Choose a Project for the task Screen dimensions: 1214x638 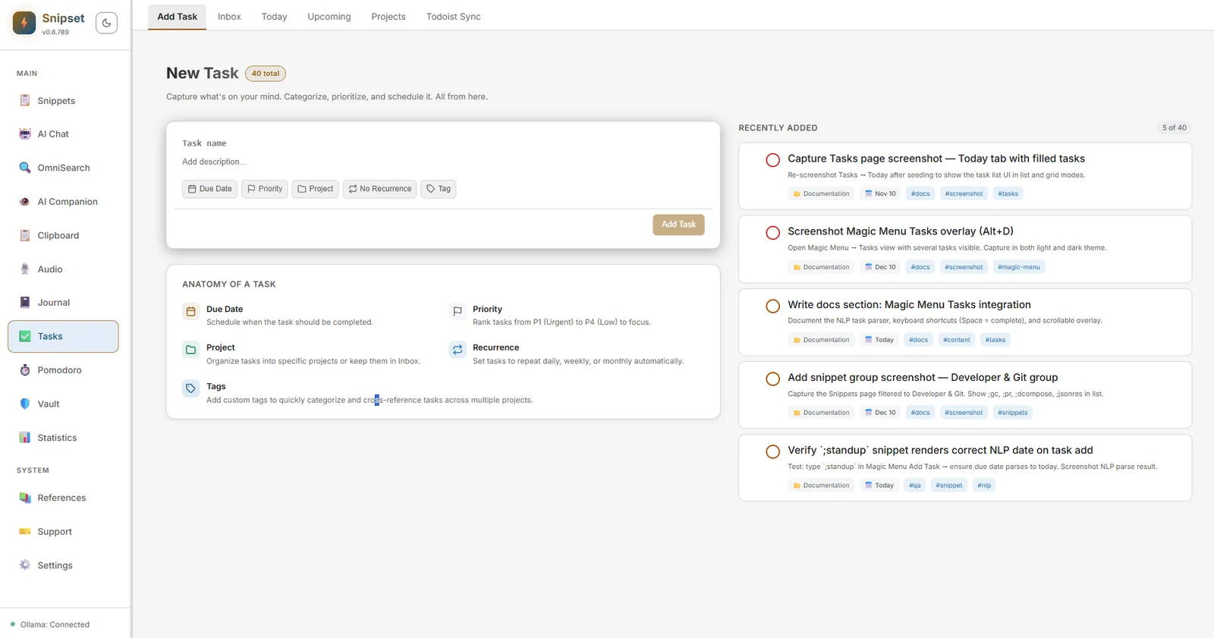pyautogui.click(x=315, y=189)
